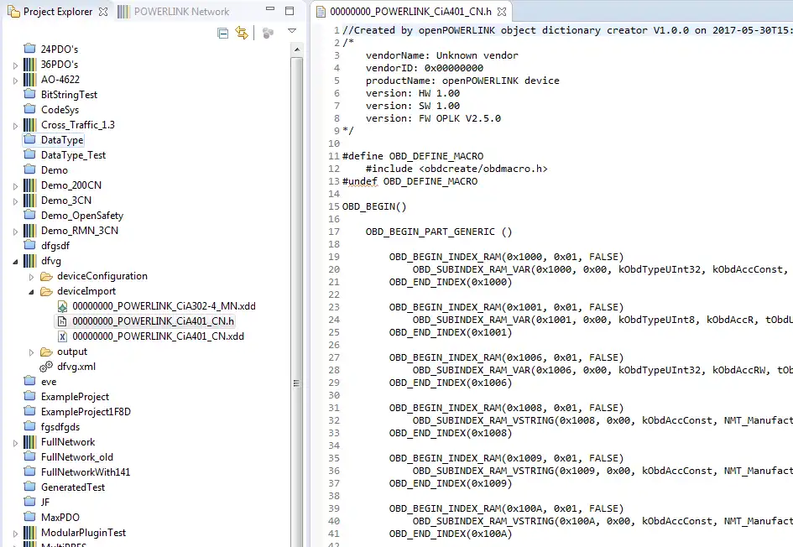The height and width of the screenshot is (547, 793).
Task: Click the CodeSys folder icon
Action: [x=30, y=109]
